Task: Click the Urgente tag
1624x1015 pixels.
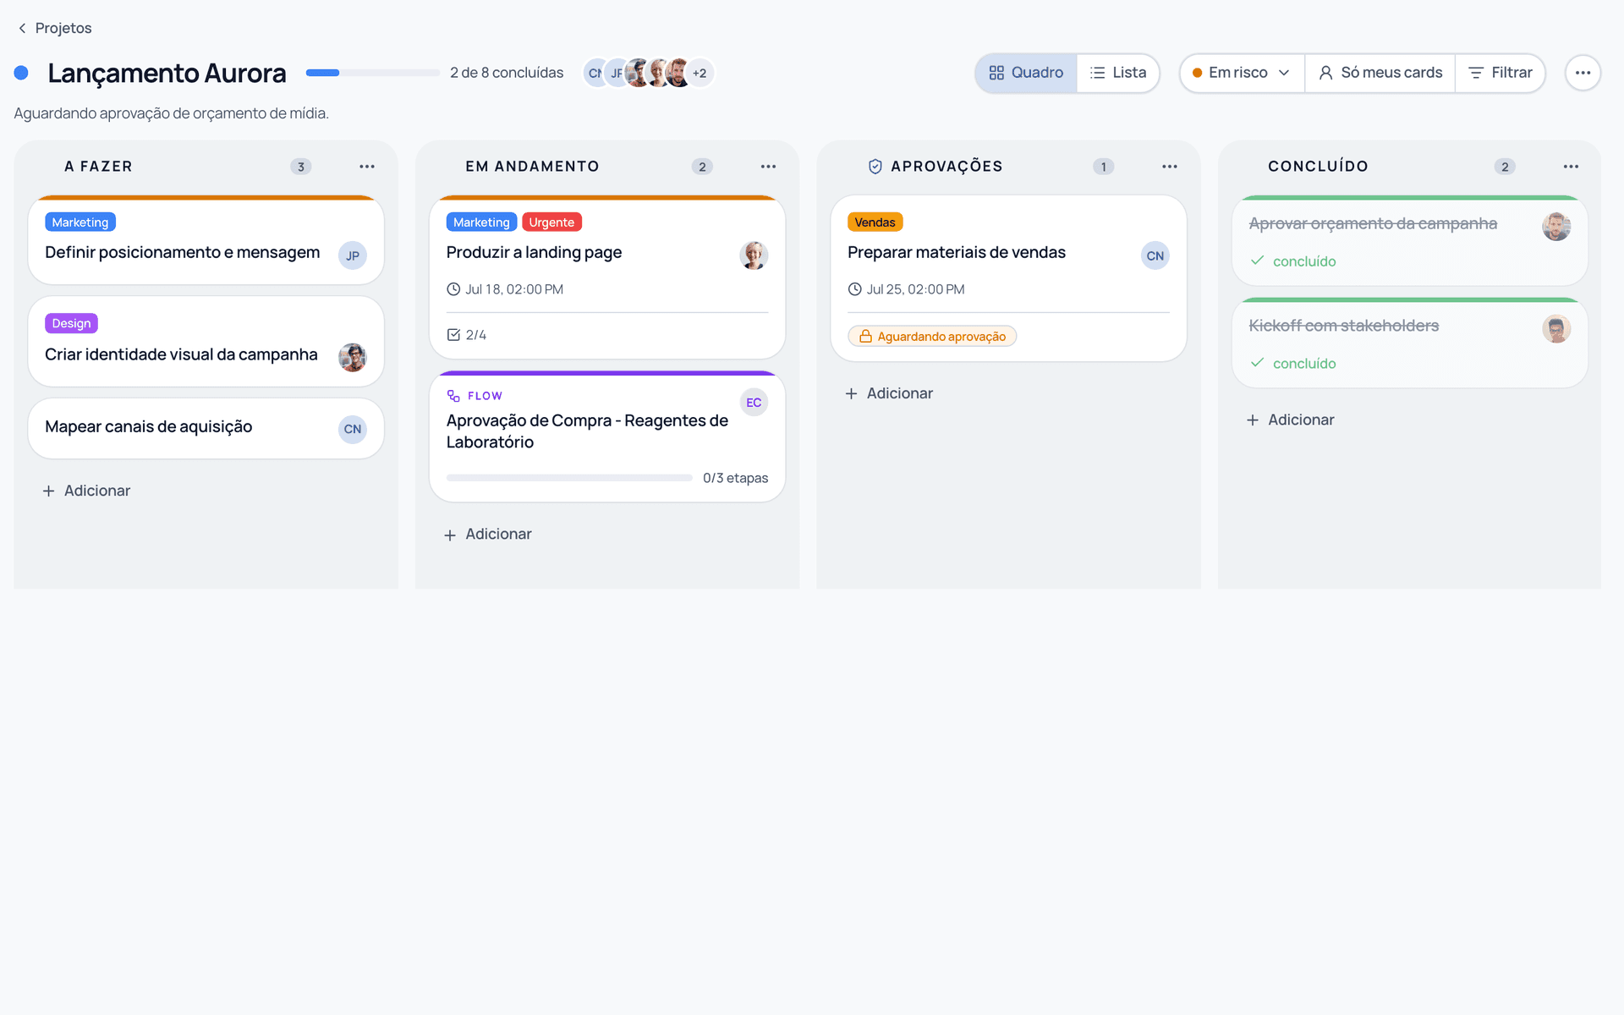Action: (x=551, y=222)
